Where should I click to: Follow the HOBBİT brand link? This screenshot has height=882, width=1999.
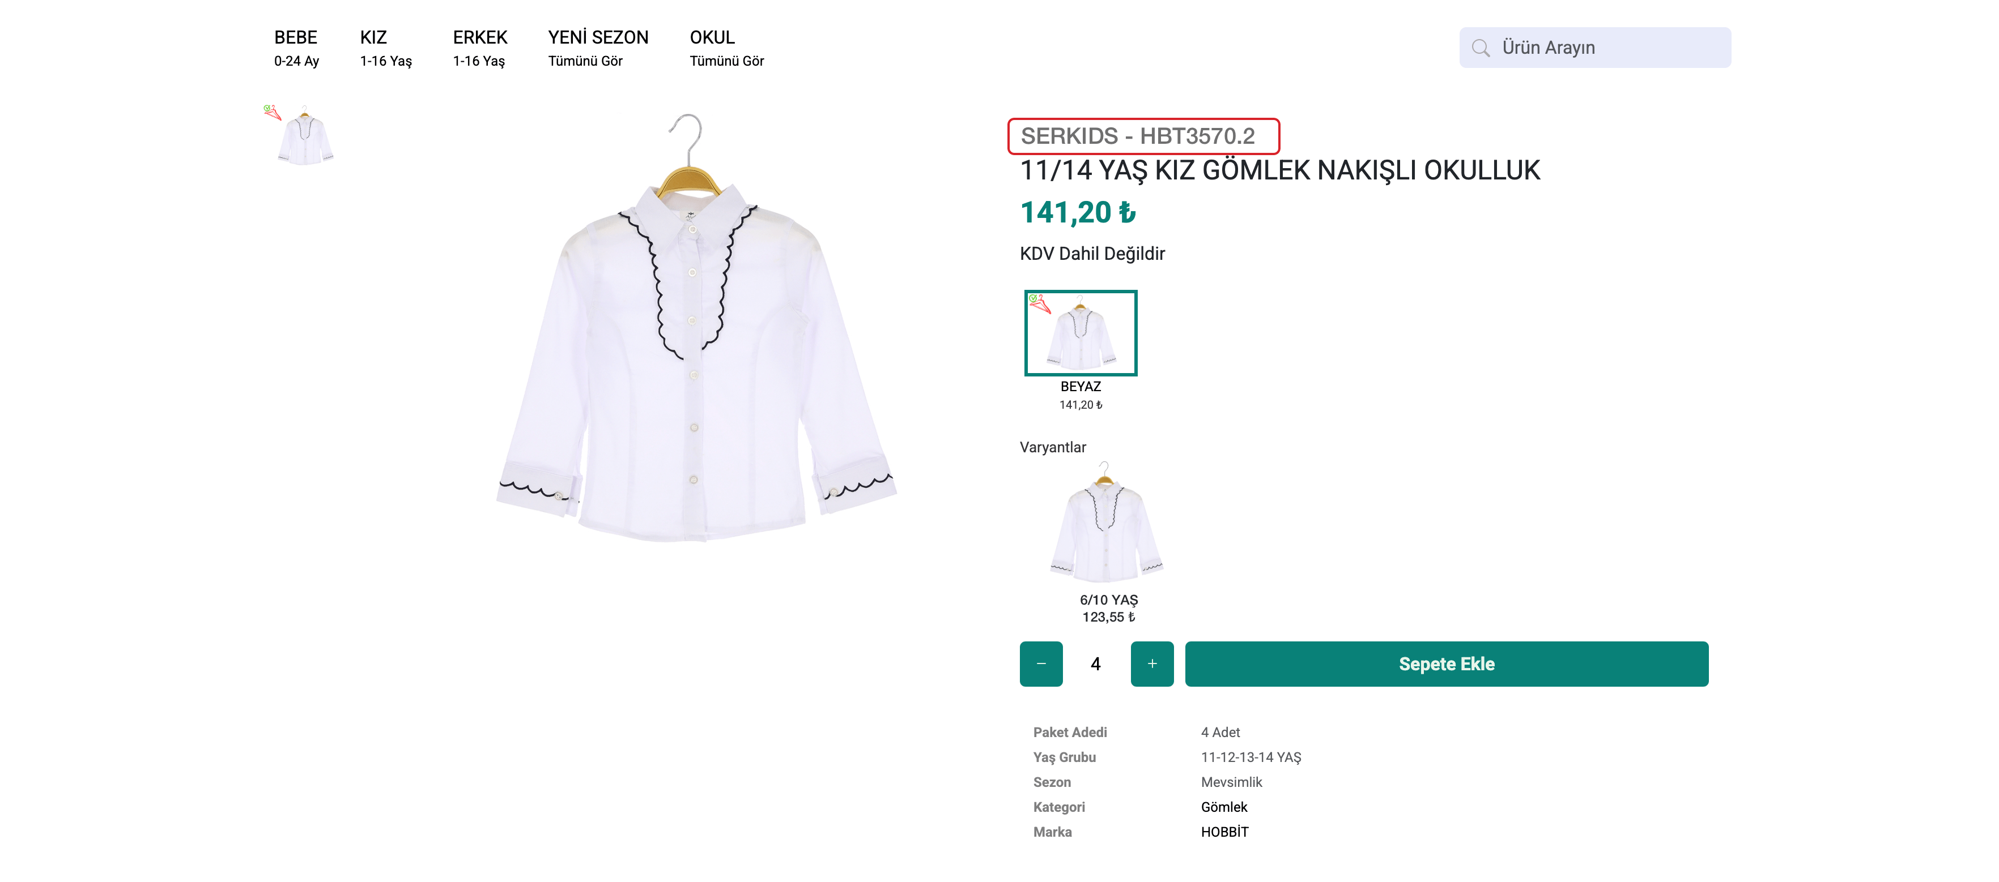coord(1224,832)
